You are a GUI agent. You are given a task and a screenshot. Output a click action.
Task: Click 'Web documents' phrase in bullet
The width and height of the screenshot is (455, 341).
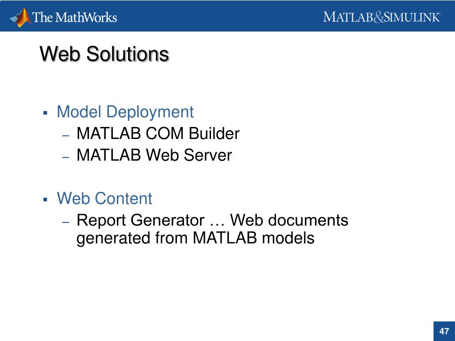click(x=289, y=220)
